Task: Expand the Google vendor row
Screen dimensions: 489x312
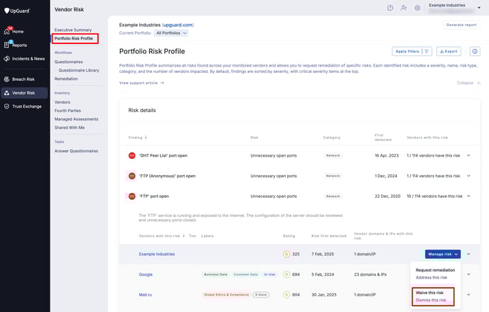Action: pyautogui.click(x=468, y=274)
